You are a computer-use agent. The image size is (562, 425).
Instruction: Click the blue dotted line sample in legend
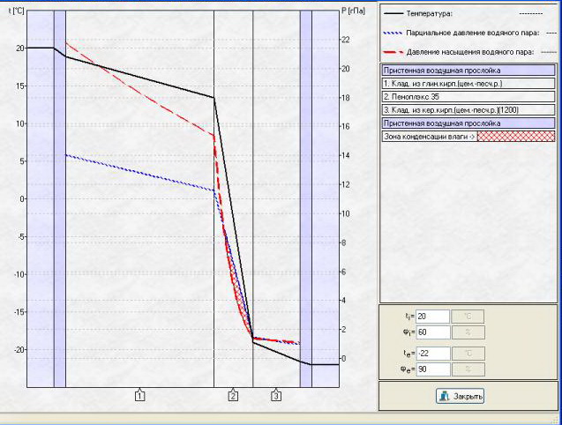click(393, 33)
